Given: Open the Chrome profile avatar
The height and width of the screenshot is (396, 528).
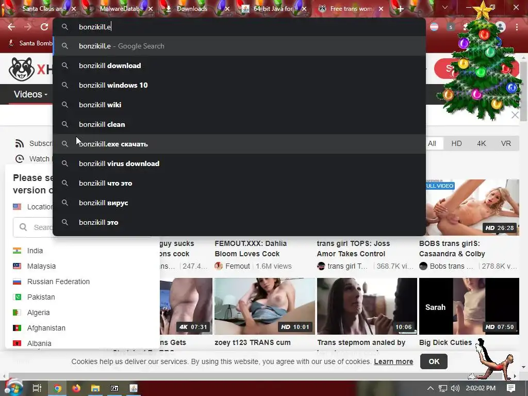Looking at the screenshot, I should (x=501, y=27).
